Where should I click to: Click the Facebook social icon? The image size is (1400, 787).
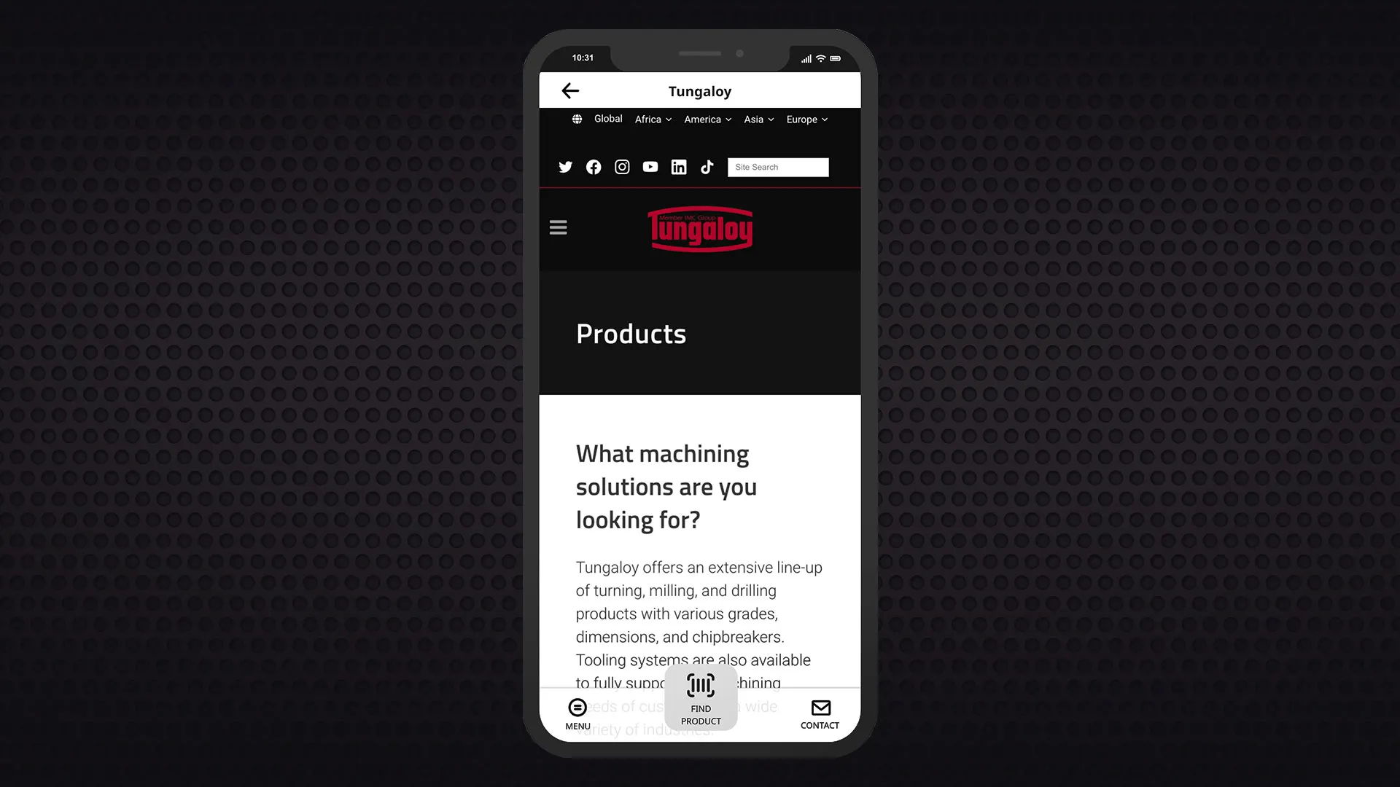[x=594, y=167]
